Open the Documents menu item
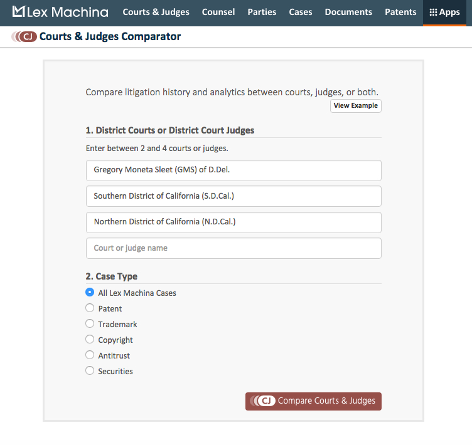Screen dimensions: 472x445 [348, 12]
